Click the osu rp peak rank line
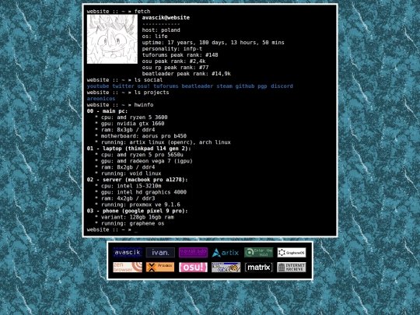The image size is (420, 315). pos(175,67)
